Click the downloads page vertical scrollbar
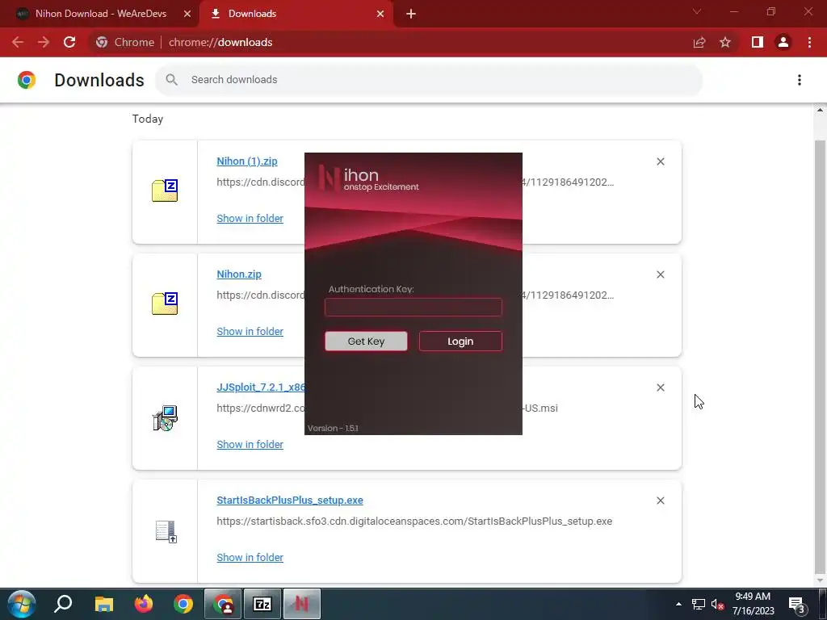The image size is (827, 620). (x=820, y=356)
